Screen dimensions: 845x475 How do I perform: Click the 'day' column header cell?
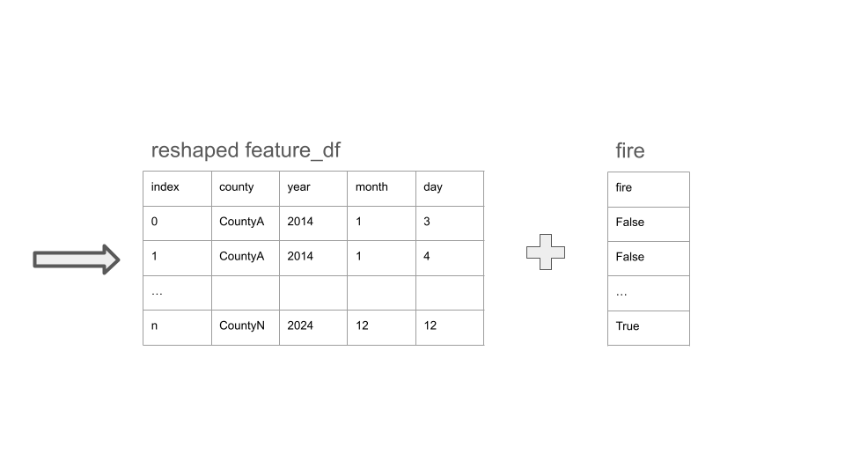pos(449,188)
